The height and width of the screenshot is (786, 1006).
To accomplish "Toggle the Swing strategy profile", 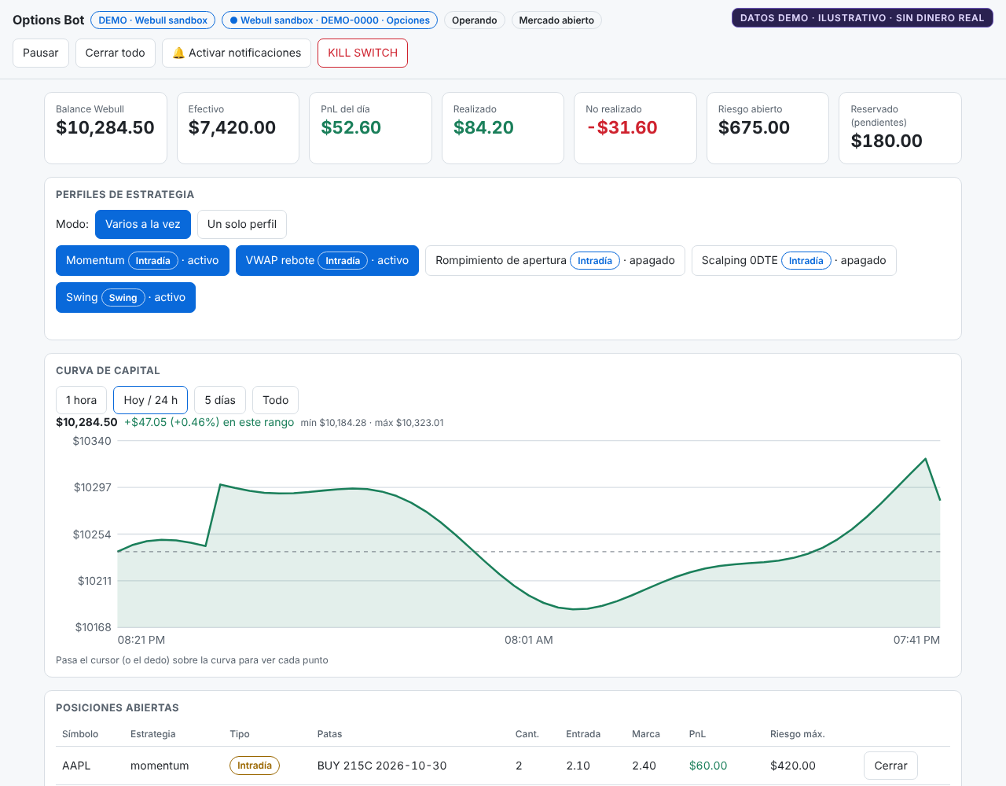I will pyautogui.click(x=126, y=297).
